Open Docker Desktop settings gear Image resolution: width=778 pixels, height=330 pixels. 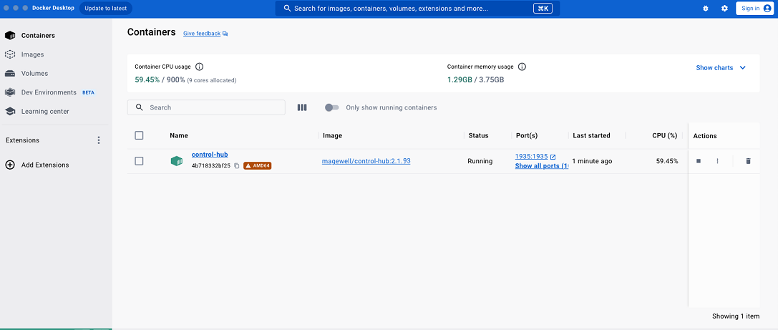coord(724,9)
